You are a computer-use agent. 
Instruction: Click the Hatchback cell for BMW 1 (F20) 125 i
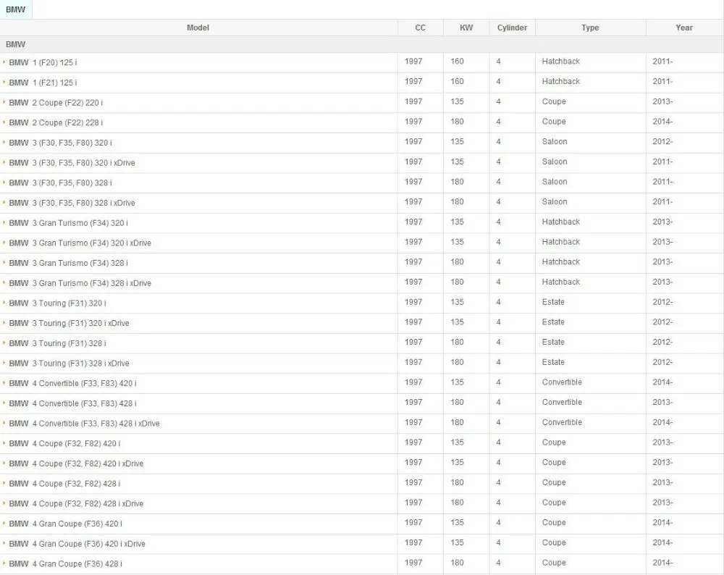click(x=560, y=62)
